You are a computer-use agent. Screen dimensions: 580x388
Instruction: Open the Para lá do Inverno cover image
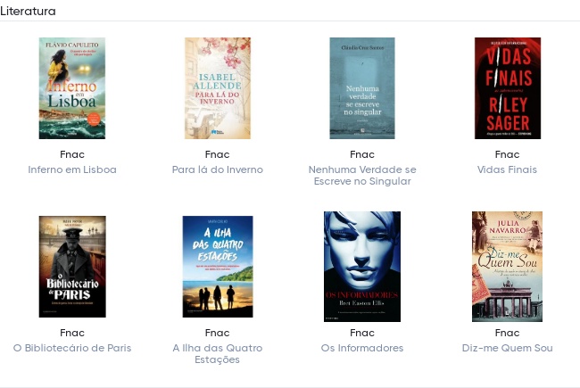pos(218,88)
